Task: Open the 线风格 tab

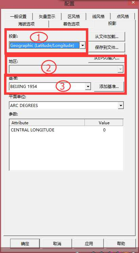Action: (98, 16)
